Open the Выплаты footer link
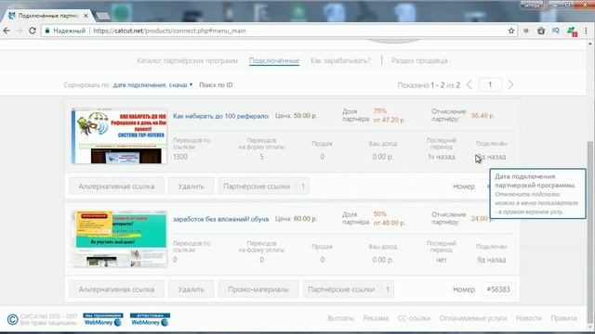 (x=341, y=318)
